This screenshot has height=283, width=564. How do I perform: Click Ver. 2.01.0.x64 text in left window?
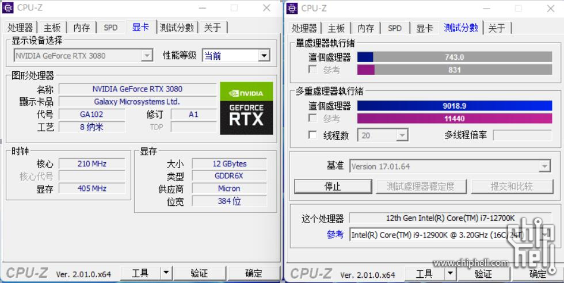[x=83, y=274]
